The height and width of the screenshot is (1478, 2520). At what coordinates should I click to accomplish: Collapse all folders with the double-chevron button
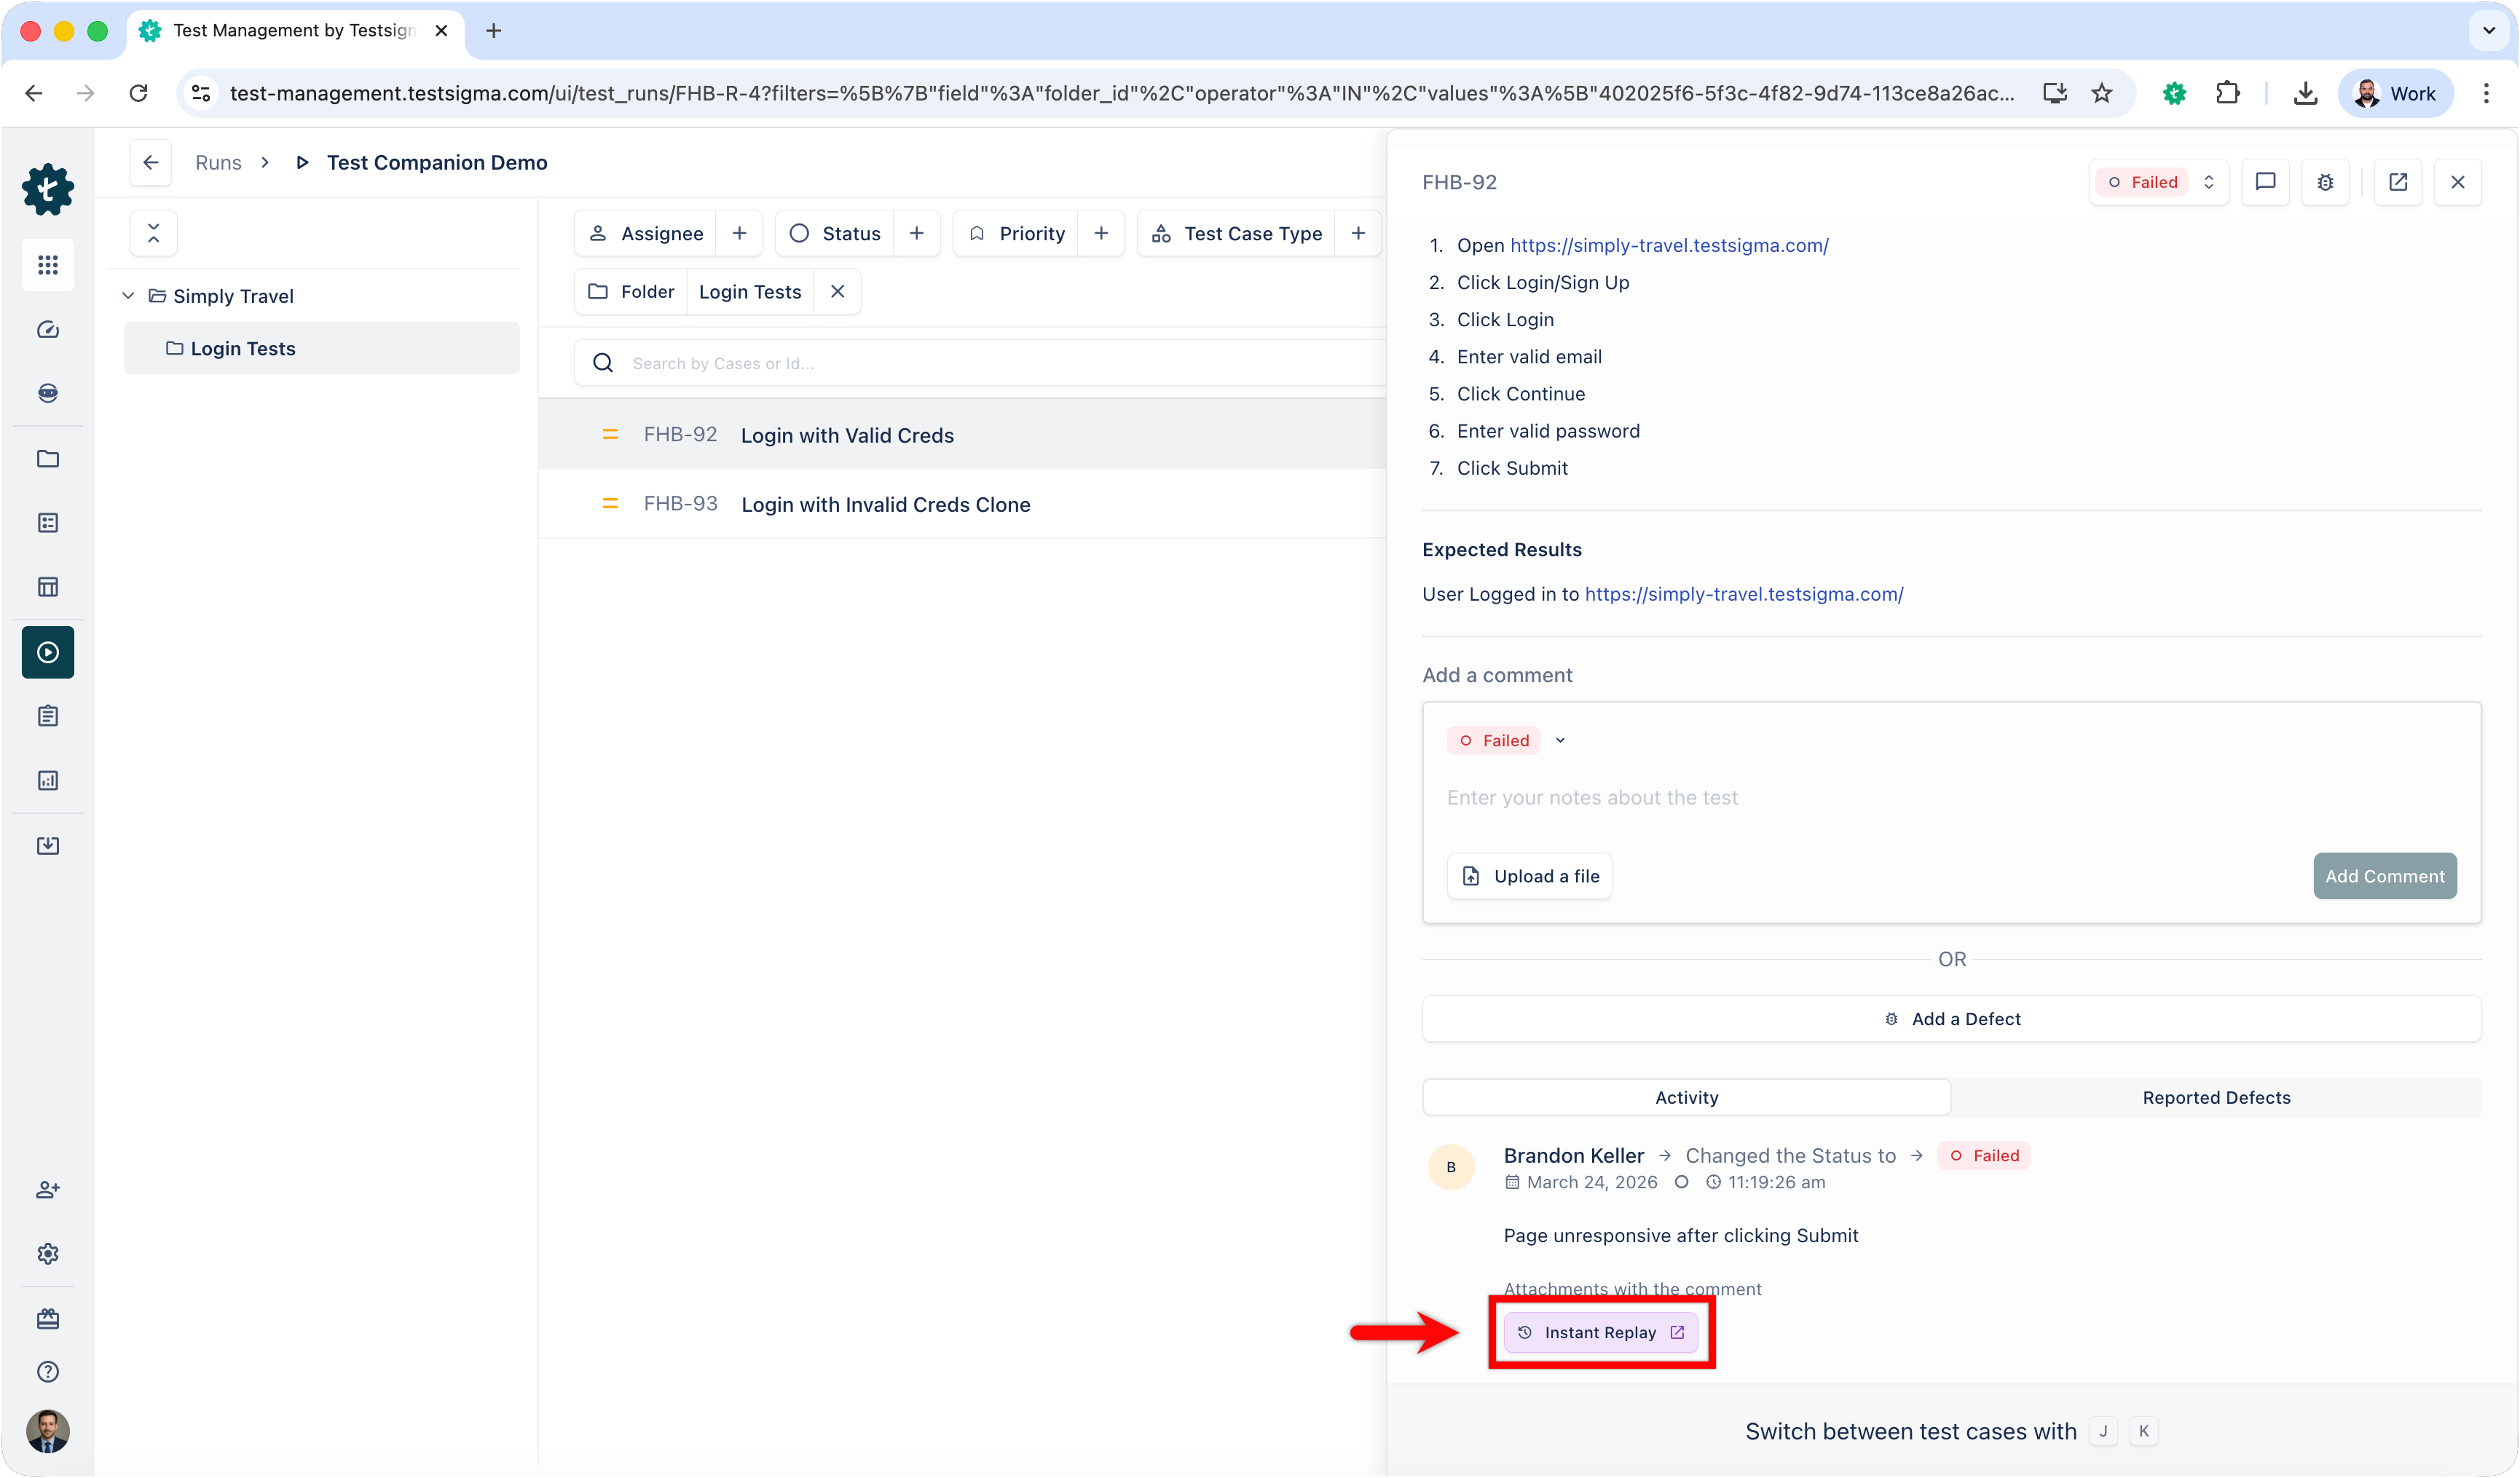pos(154,233)
